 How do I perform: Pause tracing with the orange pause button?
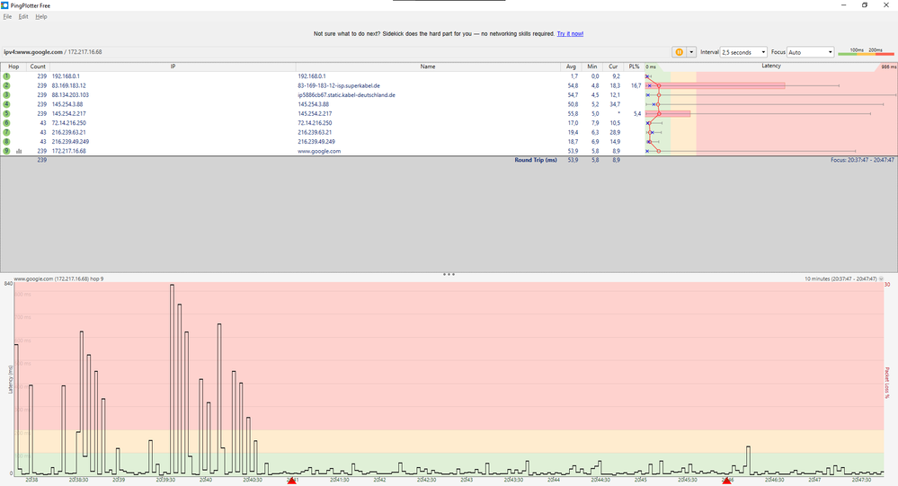(x=680, y=52)
